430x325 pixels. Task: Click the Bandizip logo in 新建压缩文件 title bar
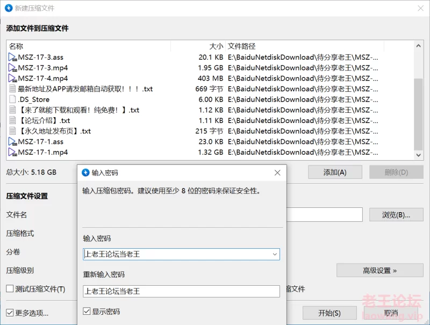[9, 8]
